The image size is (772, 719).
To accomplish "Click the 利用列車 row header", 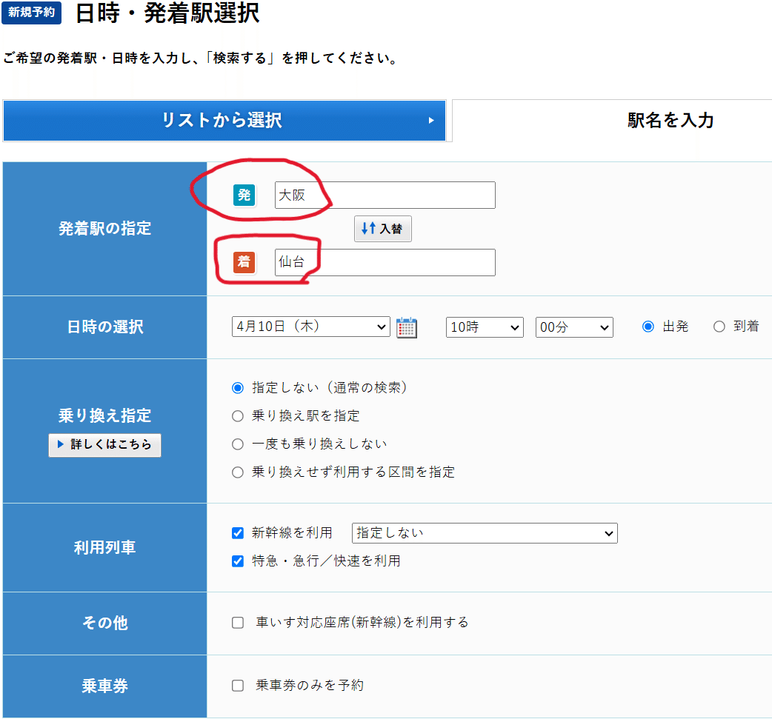I will 105,547.
